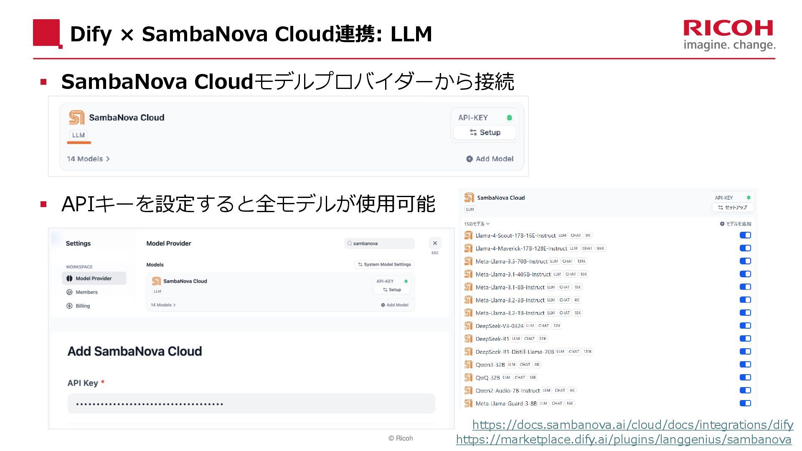The height and width of the screenshot is (451, 802).
Task: Toggle Meta-Llama-3.1-405B-Instruct model
Action: click(x=745, y=274)
